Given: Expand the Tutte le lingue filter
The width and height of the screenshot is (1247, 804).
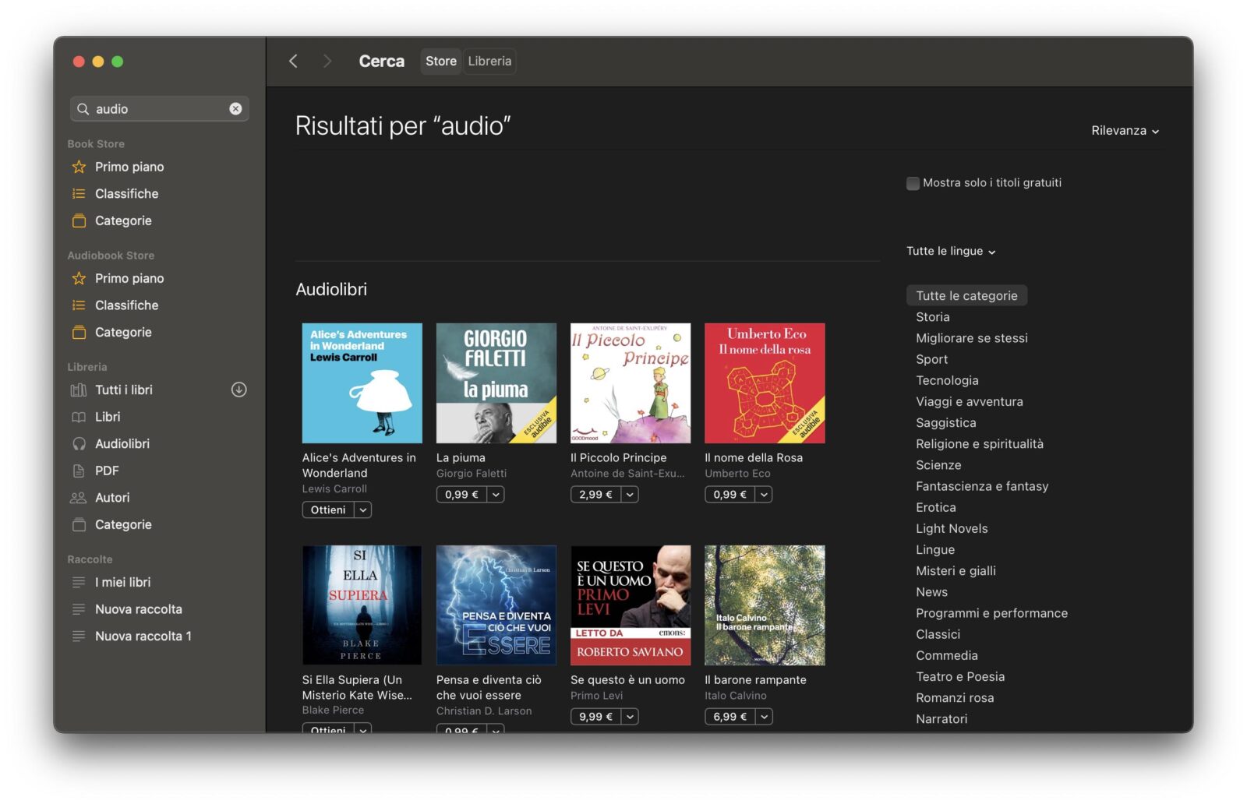Looking at the screenshot, I should coord(951,251).
